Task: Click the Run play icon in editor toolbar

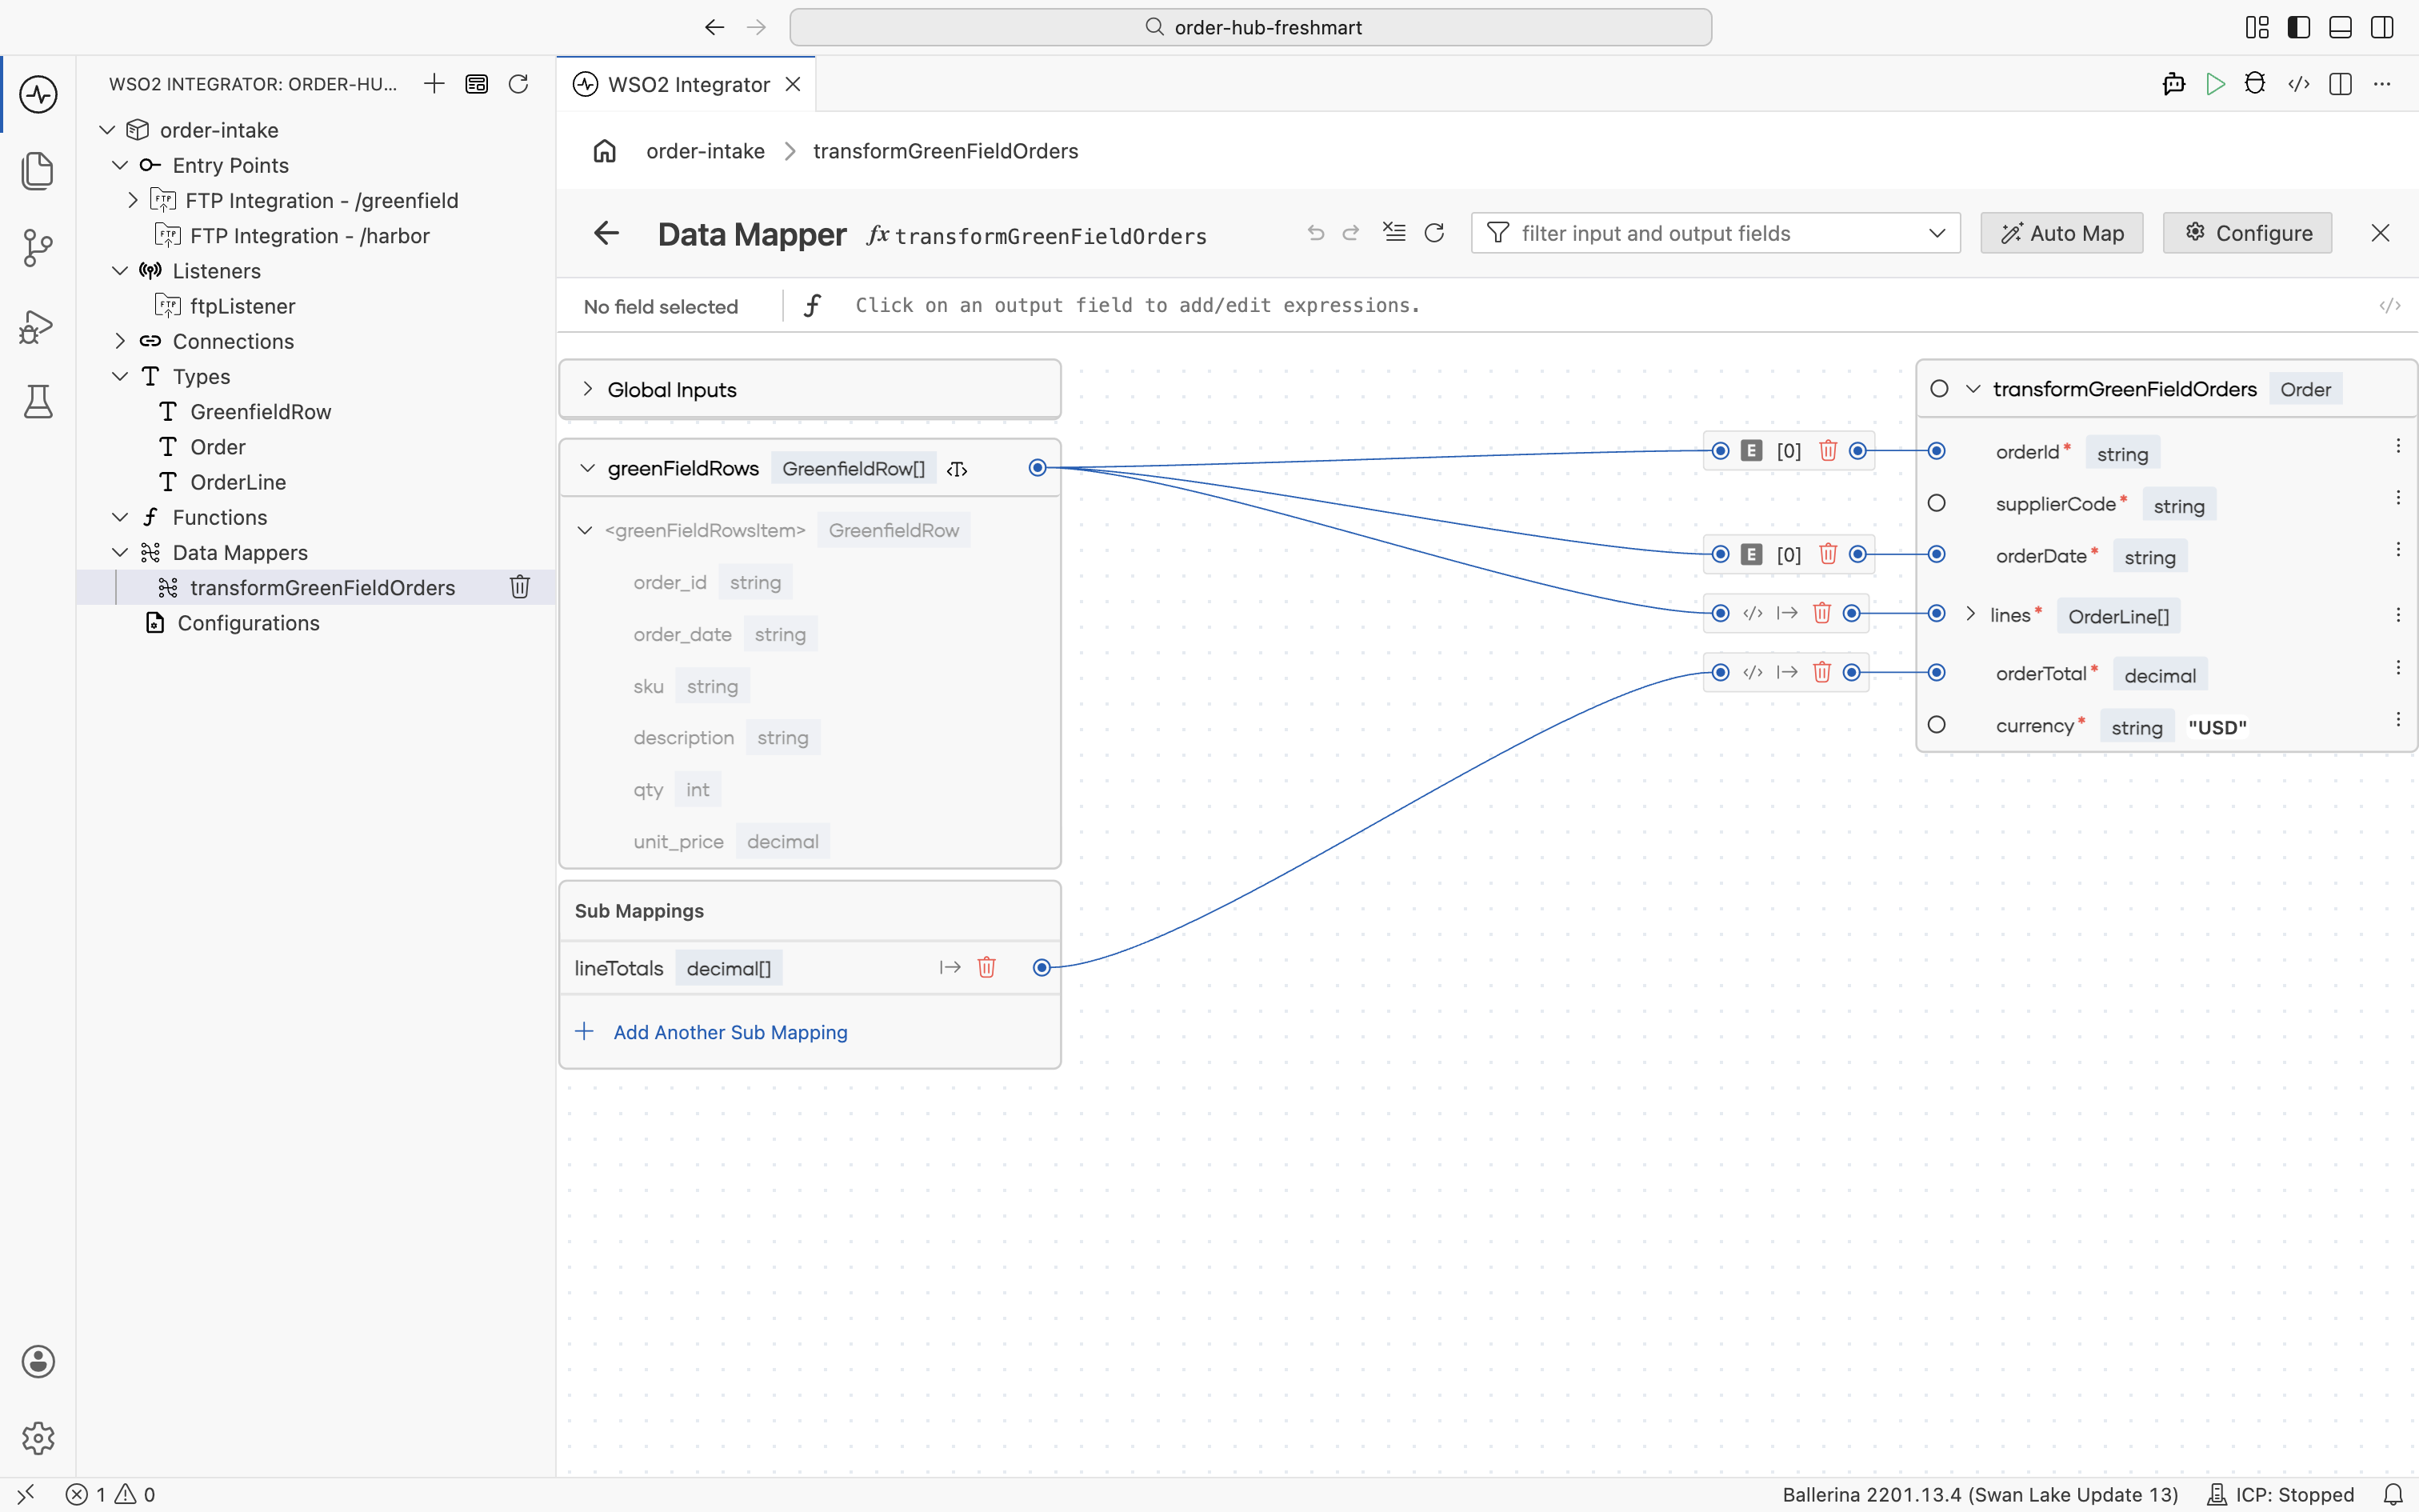Action: 2215,84
